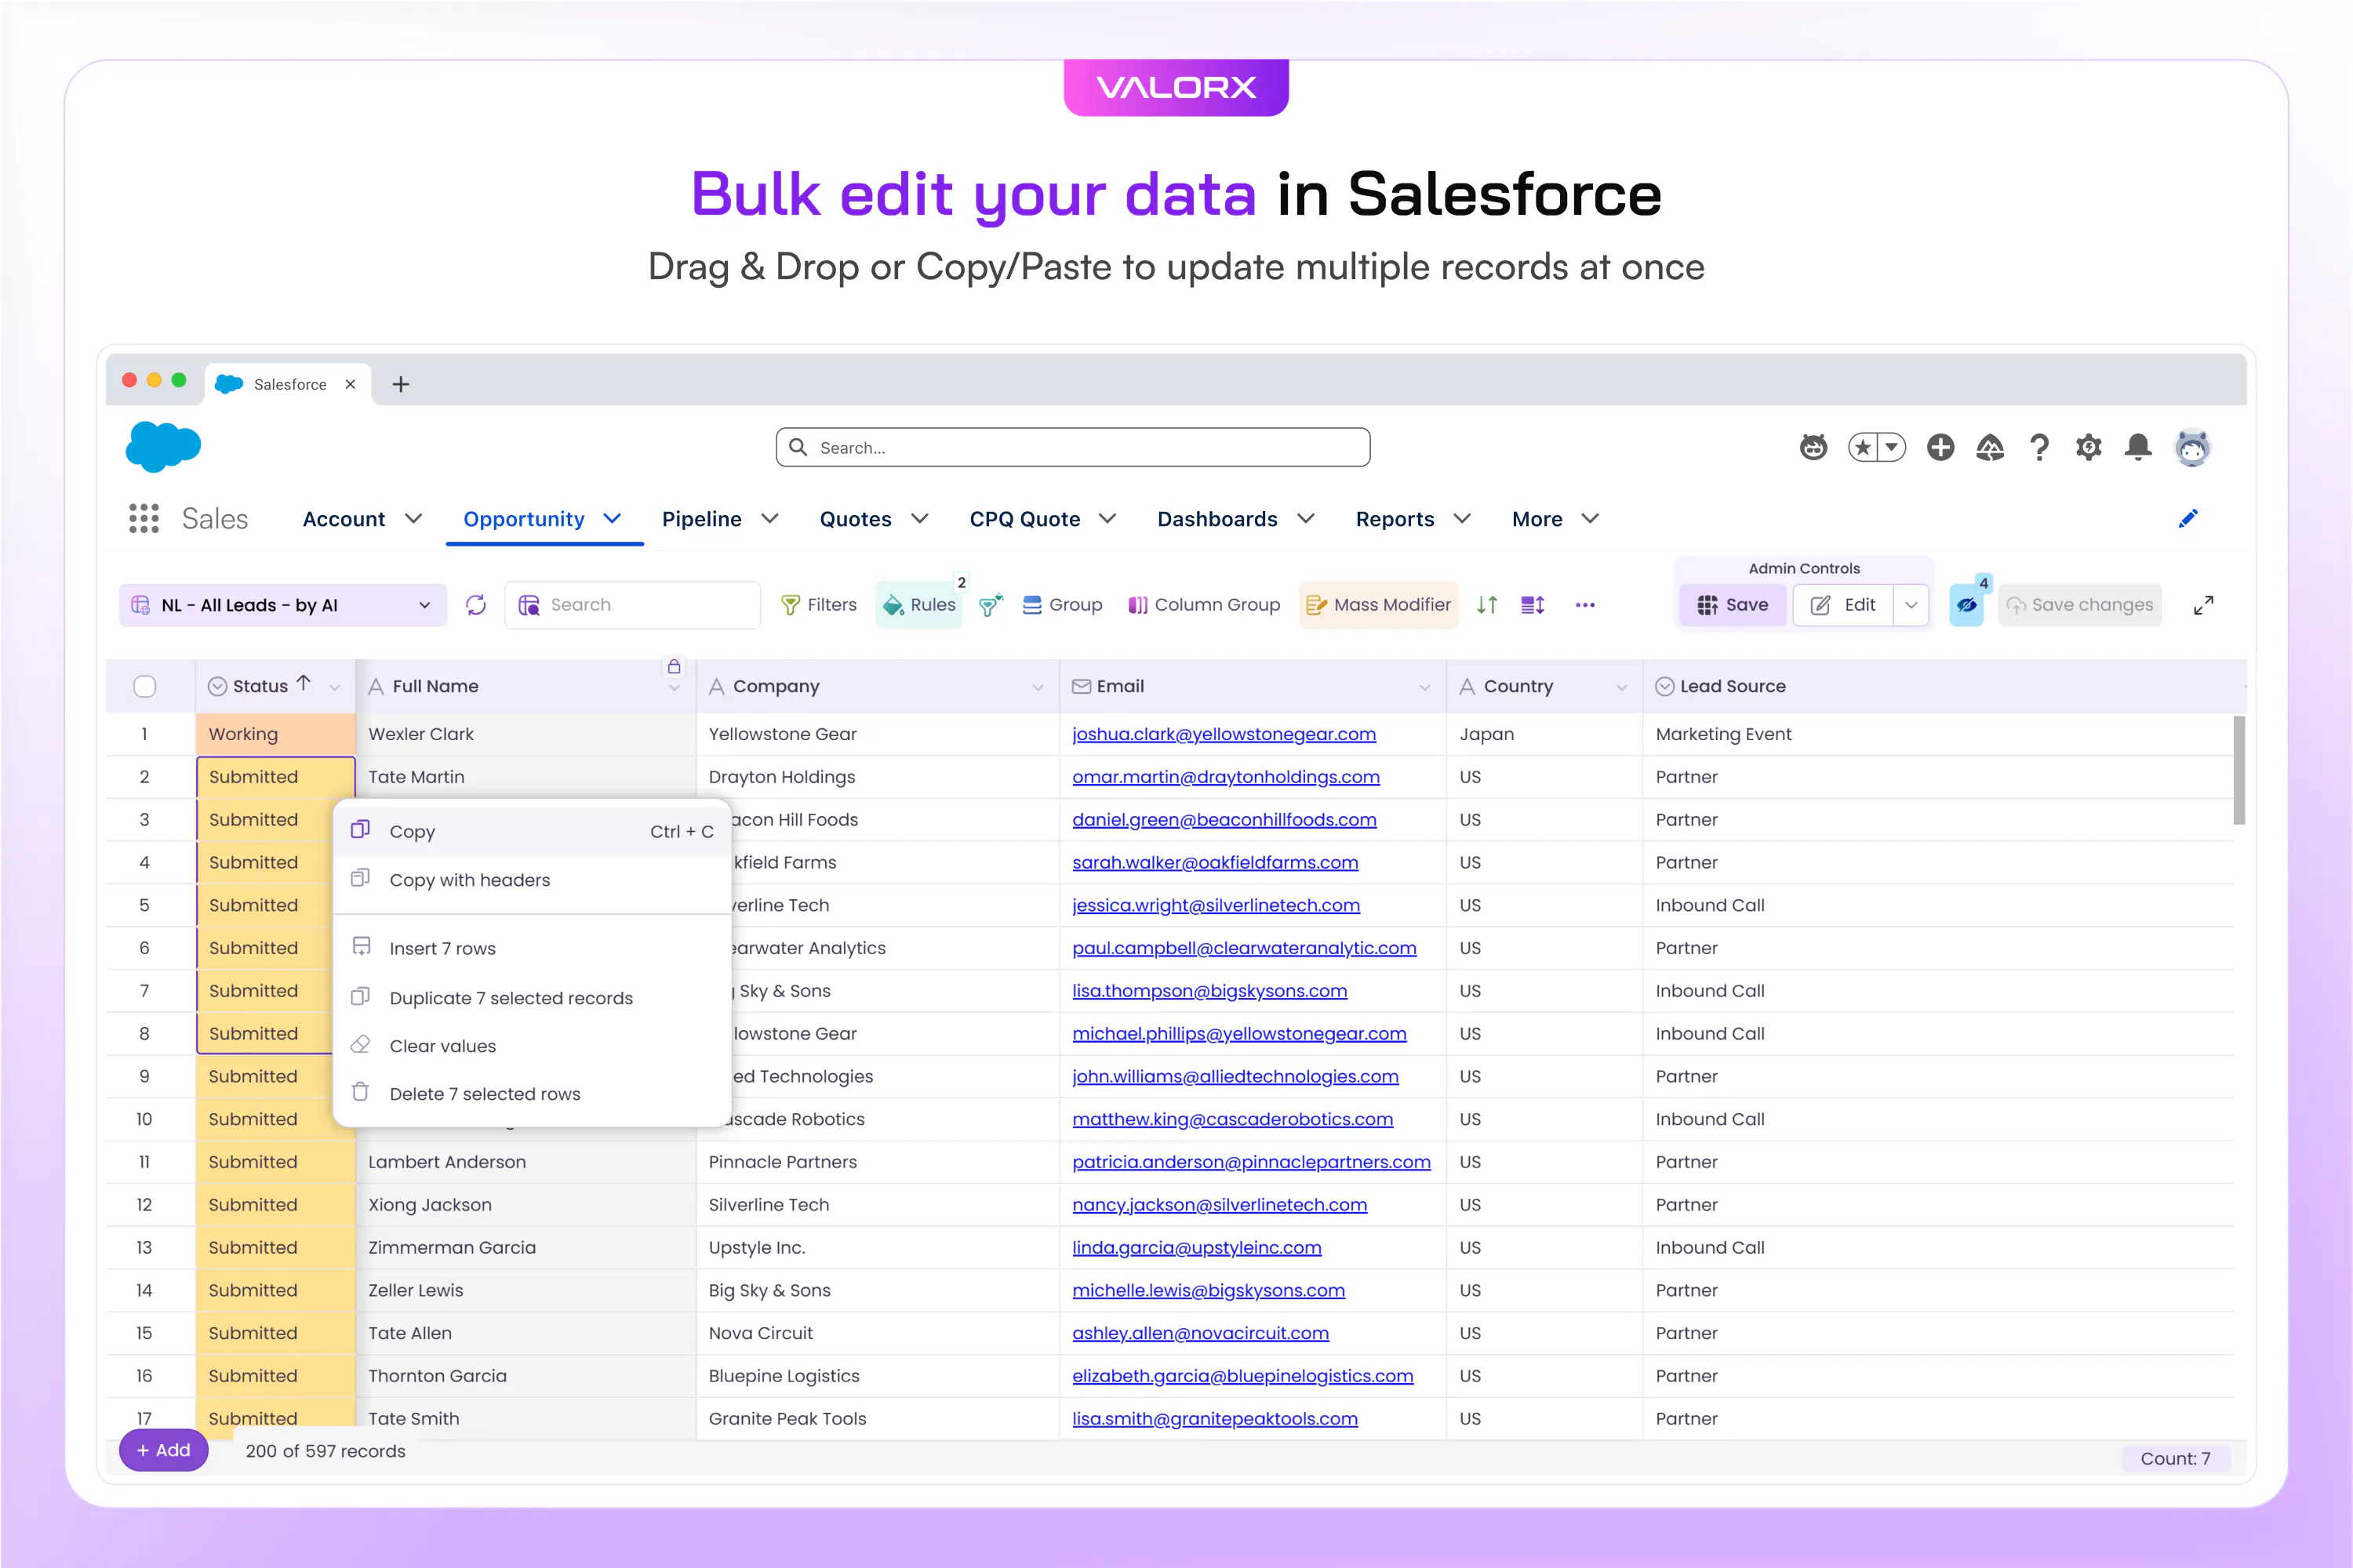2353x1568 pixels.
Task: Open the user avatar profile
Action: [2192, 447]
